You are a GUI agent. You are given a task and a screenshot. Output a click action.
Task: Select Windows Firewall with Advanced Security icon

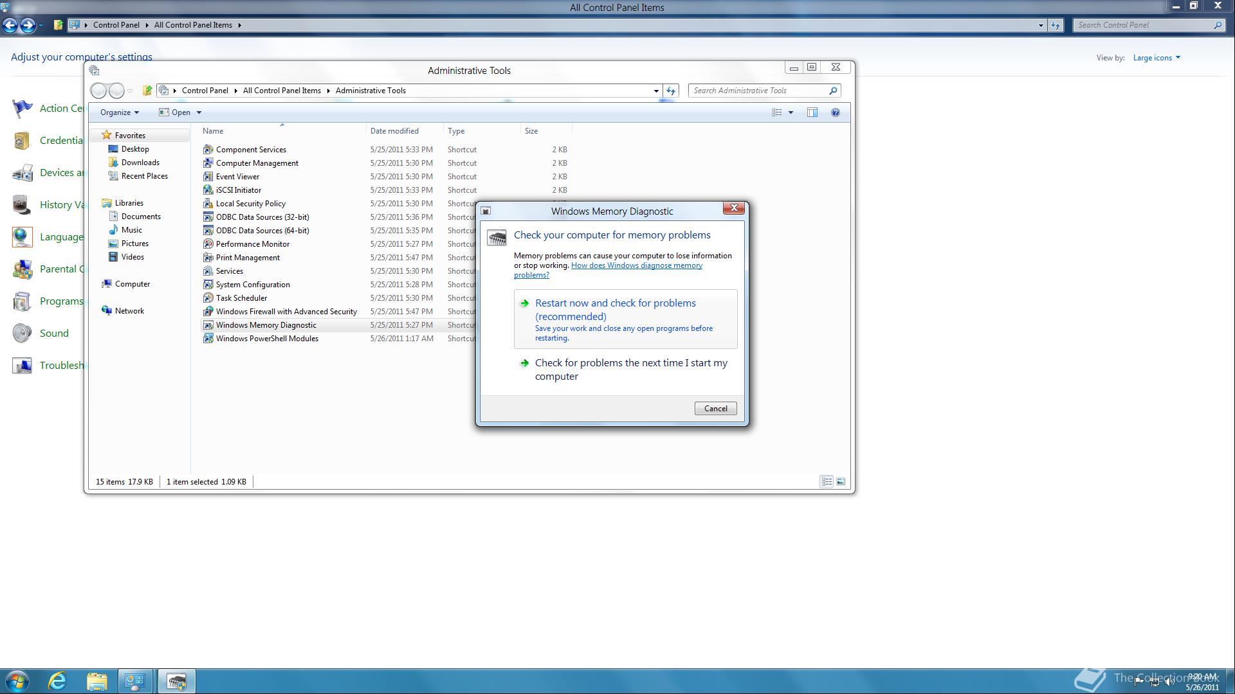(208, 311)
